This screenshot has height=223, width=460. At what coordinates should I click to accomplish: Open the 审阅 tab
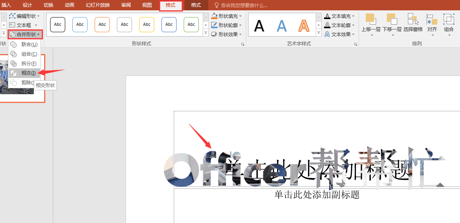(126, 5)
